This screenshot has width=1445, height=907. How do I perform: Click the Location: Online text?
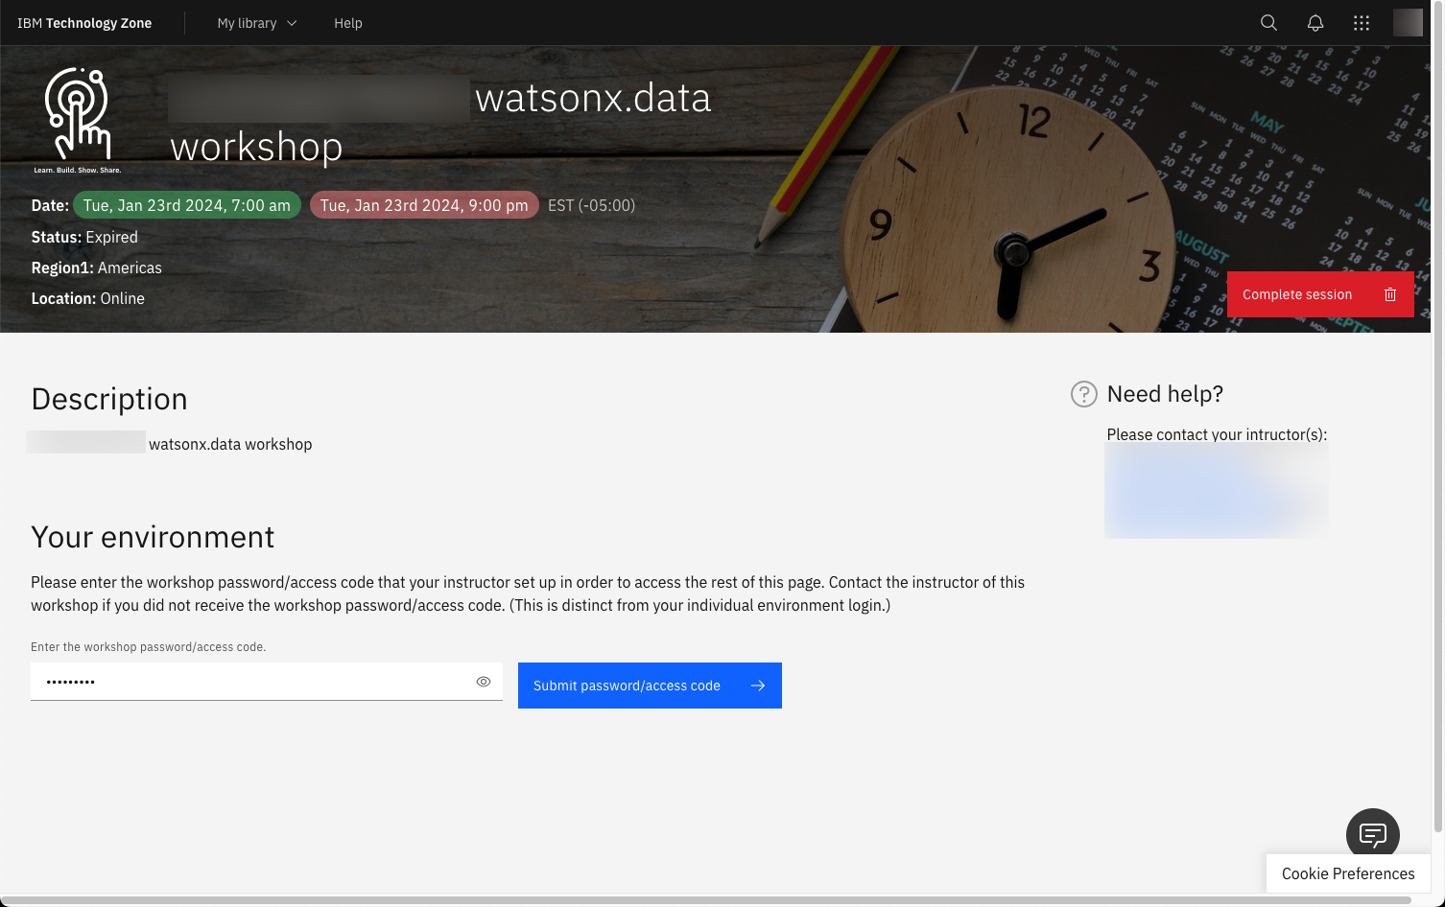pyautogui.click(x=87, y=298)
